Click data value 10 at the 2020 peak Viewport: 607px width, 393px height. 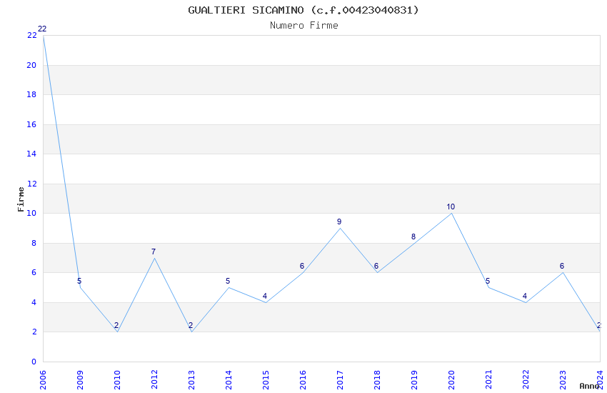click(x=451, y=207)
